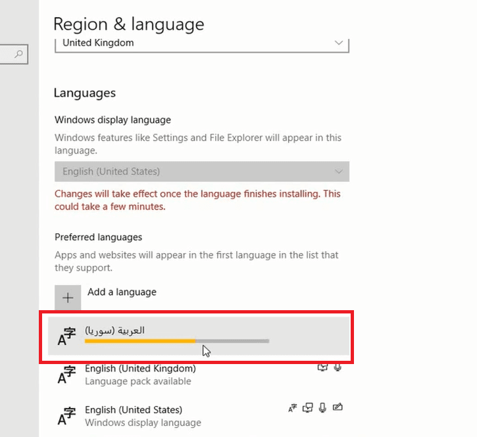The height and width of the screenshot is (437, 477).
Task: Click the English (United Kingdom) language glyph icon
Action: (x=67, y=375)
